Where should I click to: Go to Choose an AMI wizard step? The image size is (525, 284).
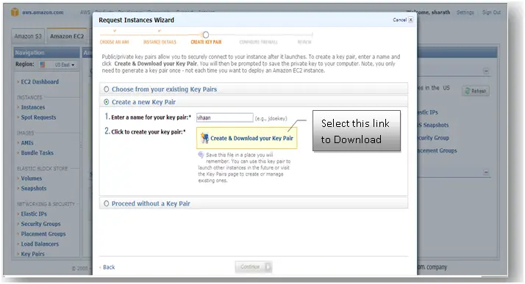115,42
